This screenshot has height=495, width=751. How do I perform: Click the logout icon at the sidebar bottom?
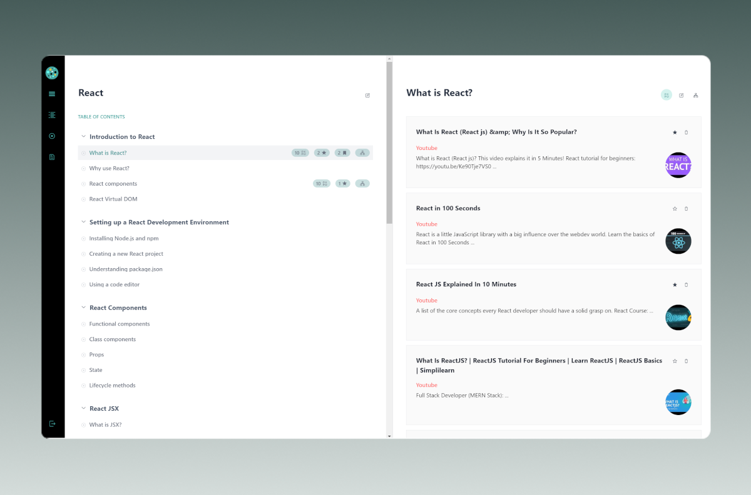52,424
